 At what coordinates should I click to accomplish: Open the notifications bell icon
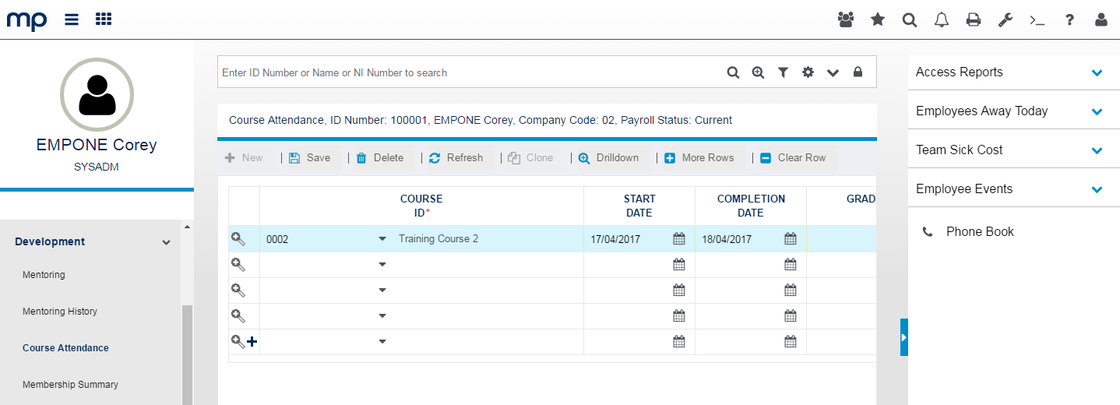click(x=942, y=19)
